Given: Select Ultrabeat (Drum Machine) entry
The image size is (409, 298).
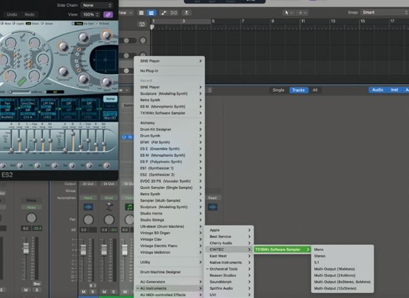Looking at the screenshot, I should tap(169, 226).
